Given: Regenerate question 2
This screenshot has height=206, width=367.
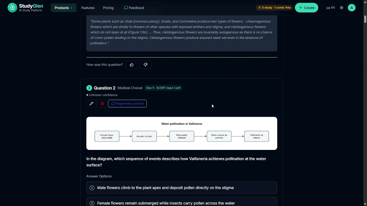Looking at the screenshot, I should tap(127, 104).
